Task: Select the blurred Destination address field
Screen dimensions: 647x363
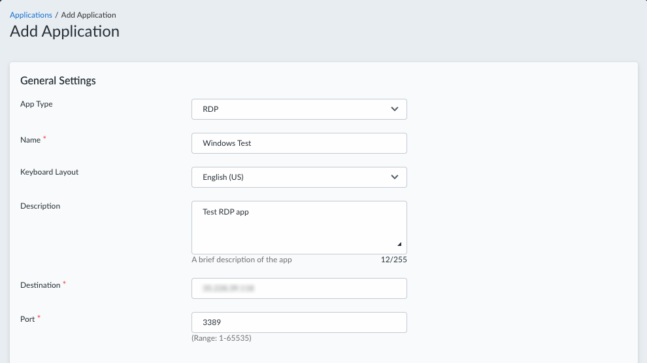Action: (299, 288)
